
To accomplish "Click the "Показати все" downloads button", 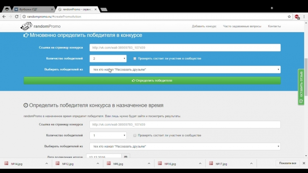I will (x=288, y=163).
